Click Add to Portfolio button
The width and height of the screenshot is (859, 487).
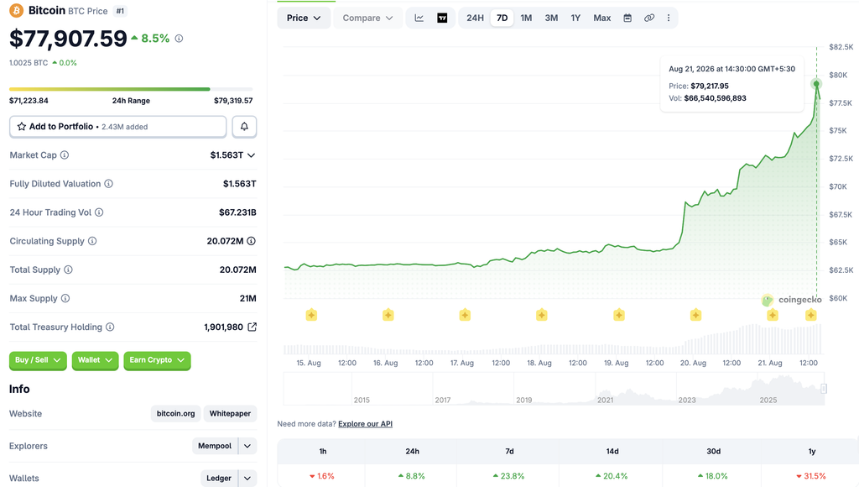tap(117, 127)
